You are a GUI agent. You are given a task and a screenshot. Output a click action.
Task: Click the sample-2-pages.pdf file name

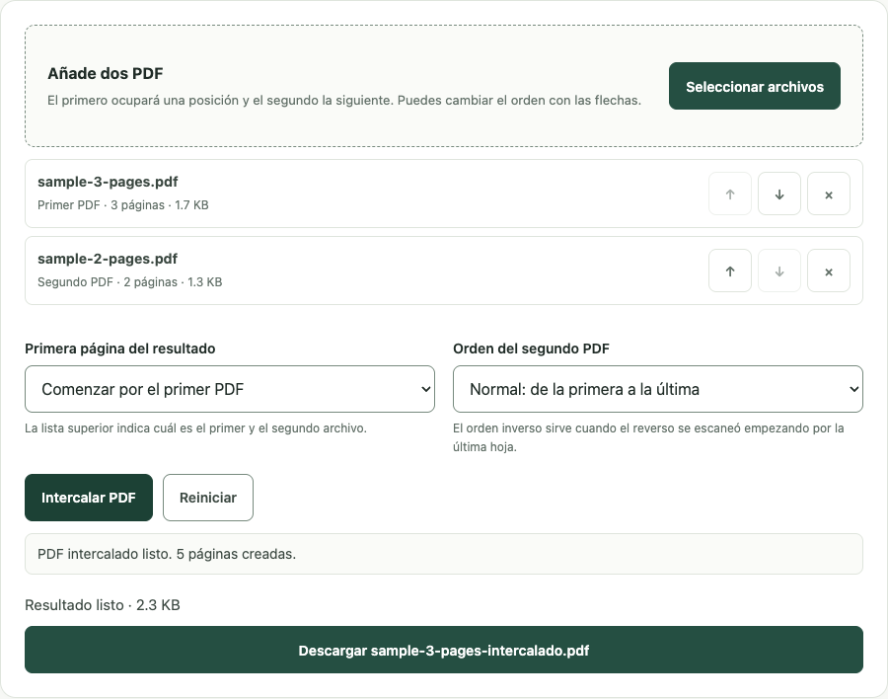pos(108,259)
